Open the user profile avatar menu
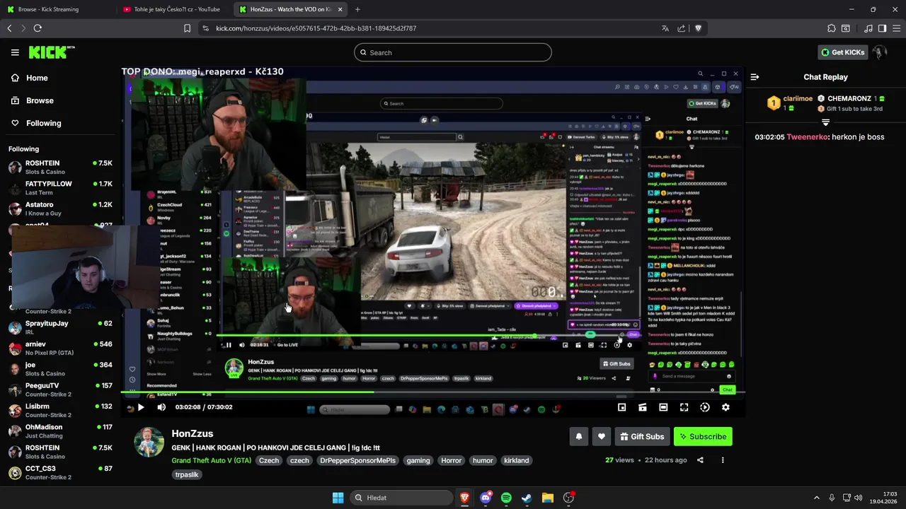The image size is (906, 509). (880, 52)
